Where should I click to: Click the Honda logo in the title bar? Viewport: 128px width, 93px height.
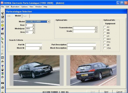2,3
